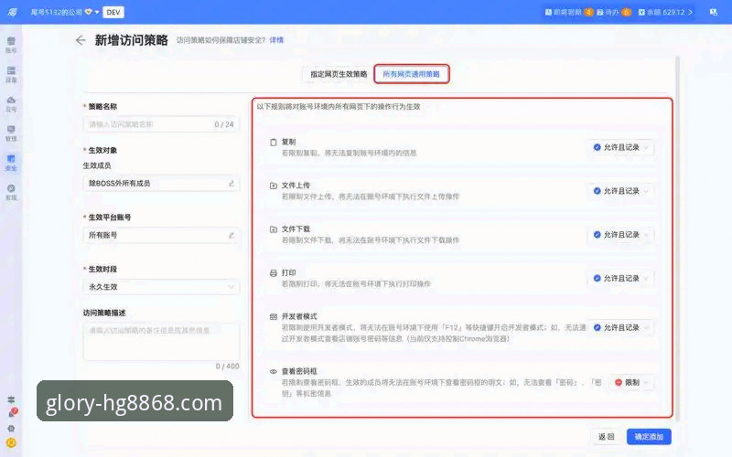
Task: Click the edit pencil in 生效平台账号 field
Action: click(x=231, y=235)
